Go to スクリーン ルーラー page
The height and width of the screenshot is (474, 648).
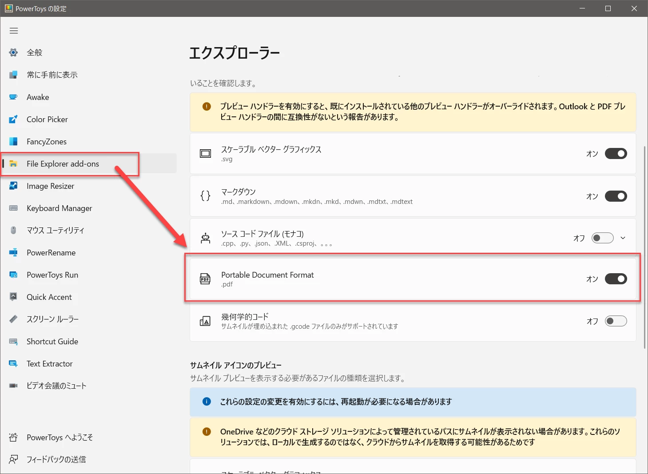(x=89, y=319)
